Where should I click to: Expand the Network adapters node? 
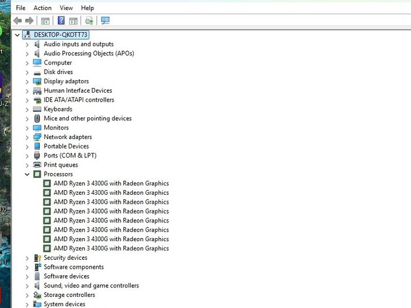pyautogui.click(x=27, y=137)
